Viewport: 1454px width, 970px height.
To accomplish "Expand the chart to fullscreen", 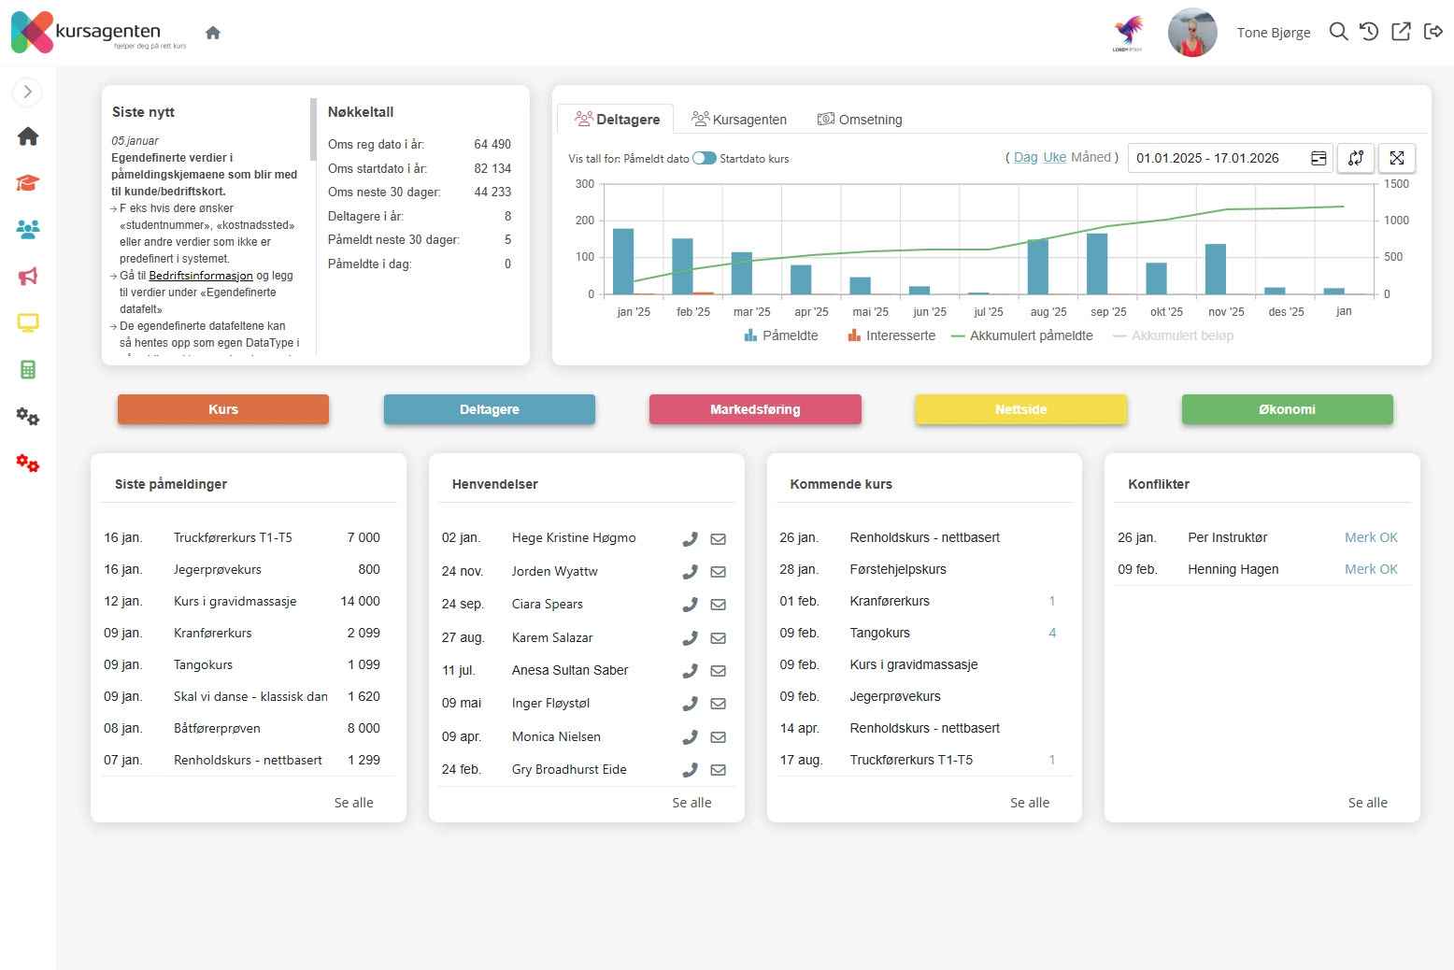I will coord(1397,159).
